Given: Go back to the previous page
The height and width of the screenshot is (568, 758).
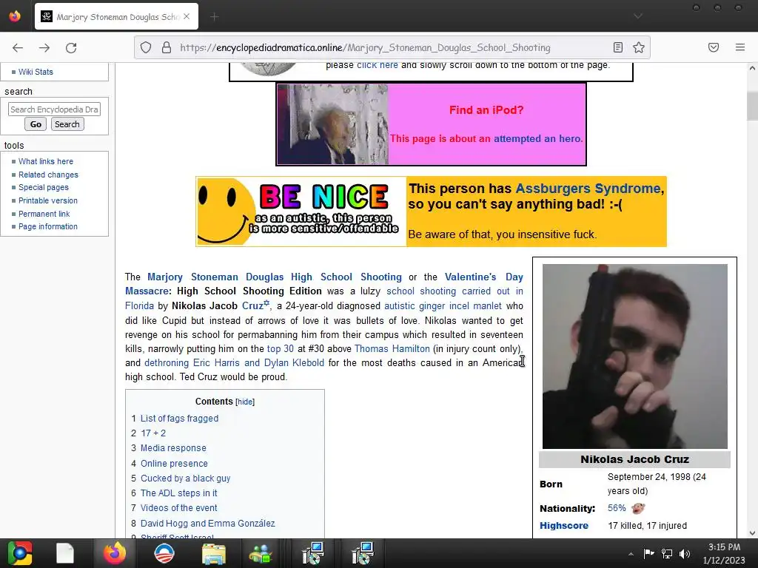Looking at the screenshot, I should pyautogui.click(x=18, y=47).
